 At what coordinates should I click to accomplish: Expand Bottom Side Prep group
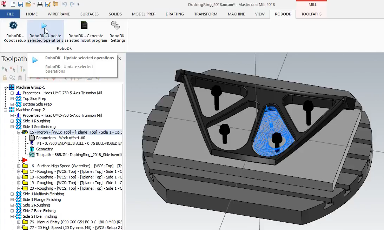point(12,104)
